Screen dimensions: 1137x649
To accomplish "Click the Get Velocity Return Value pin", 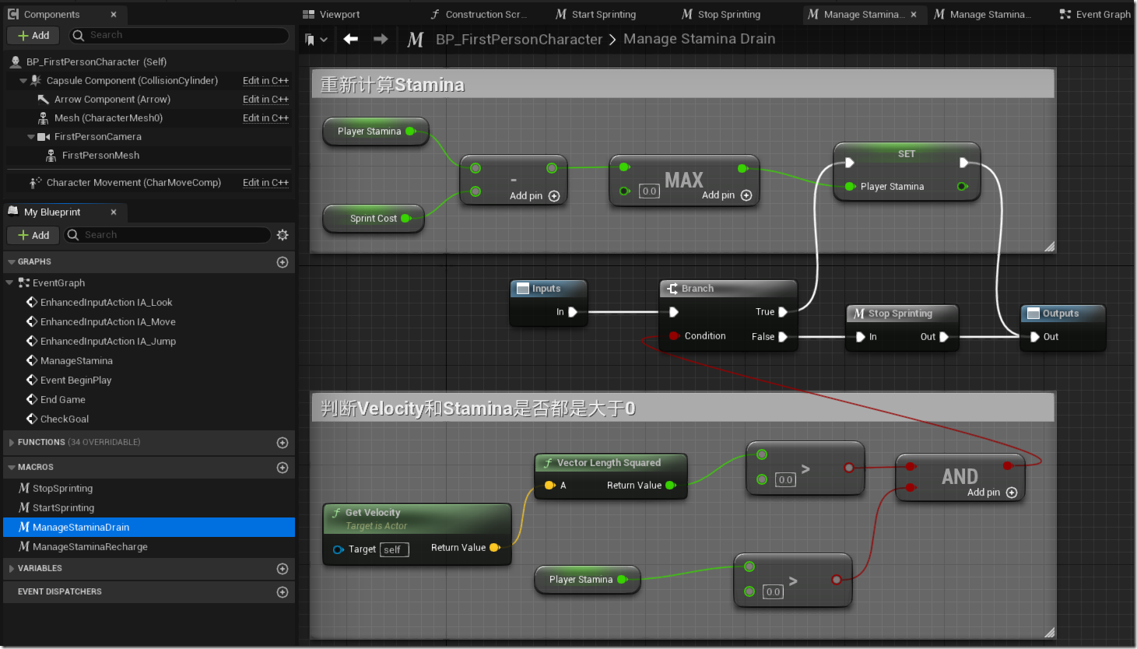I will (494, 548).
